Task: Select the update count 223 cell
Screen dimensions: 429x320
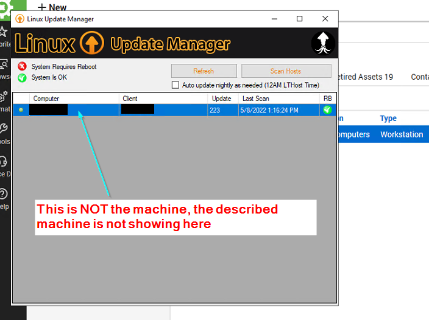Action: pyautogui.click(x=223, y=110)
